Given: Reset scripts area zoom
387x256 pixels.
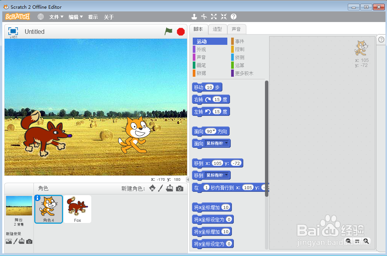Looking at the screenshot, I should pos(357,241).
